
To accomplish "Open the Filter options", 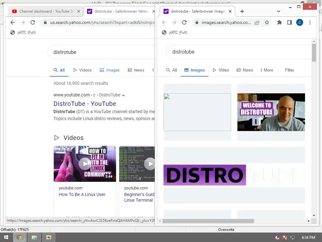I will pos(290,70).
